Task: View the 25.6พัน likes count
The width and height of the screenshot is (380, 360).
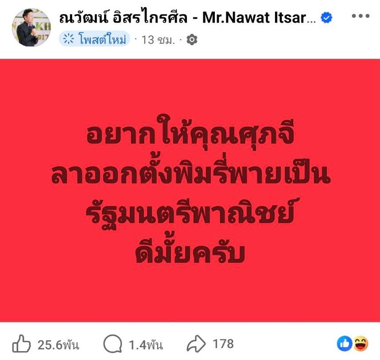Action: pos(58,345)
